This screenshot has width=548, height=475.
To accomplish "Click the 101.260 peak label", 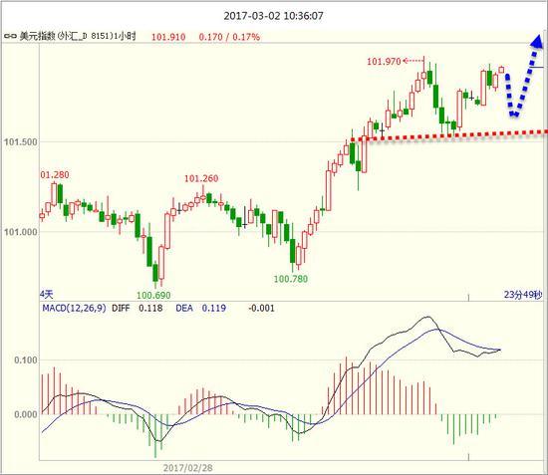I will point(201,178).
